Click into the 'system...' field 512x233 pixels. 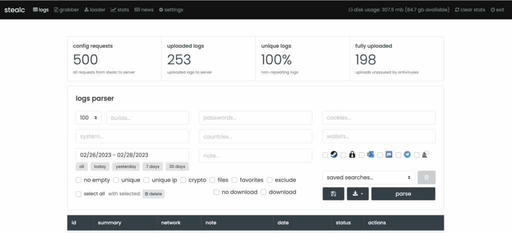click(132, 136)
